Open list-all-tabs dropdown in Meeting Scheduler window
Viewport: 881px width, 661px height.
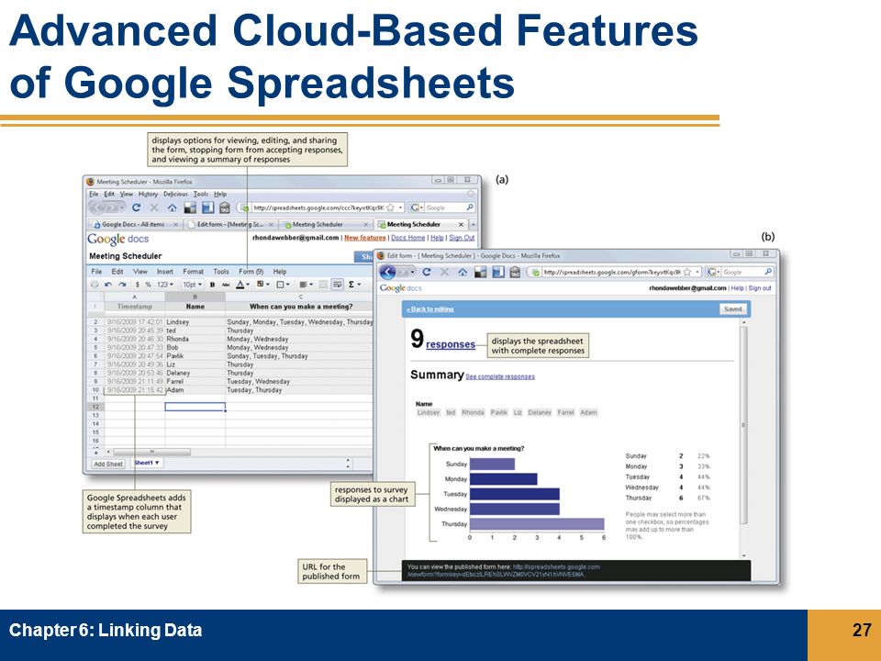pyautogui.click(x=474, y=224)
